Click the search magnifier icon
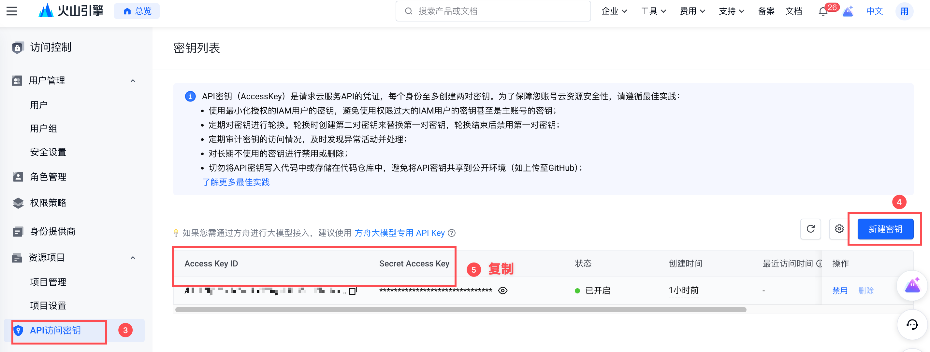 [x=408, y=11]
